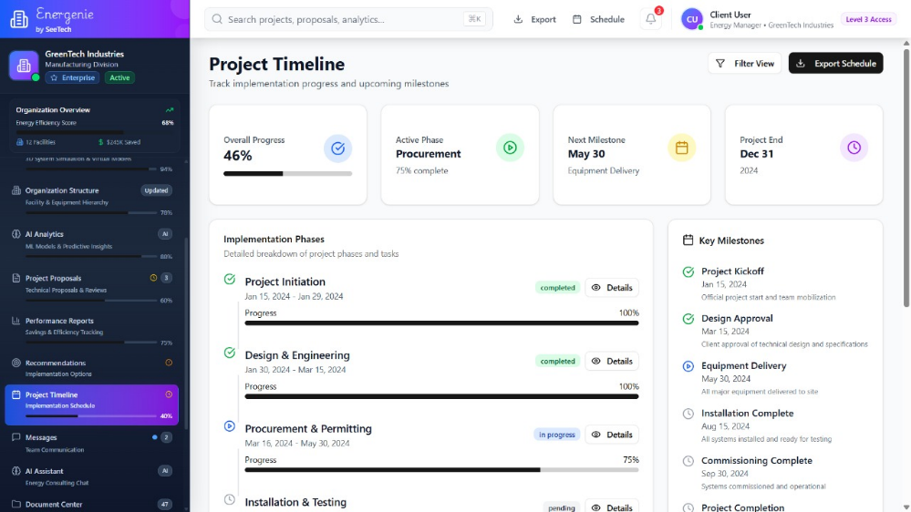Click the "47" badge on Document Center
This screenshot has height=512, width=911.
point(165,505)
